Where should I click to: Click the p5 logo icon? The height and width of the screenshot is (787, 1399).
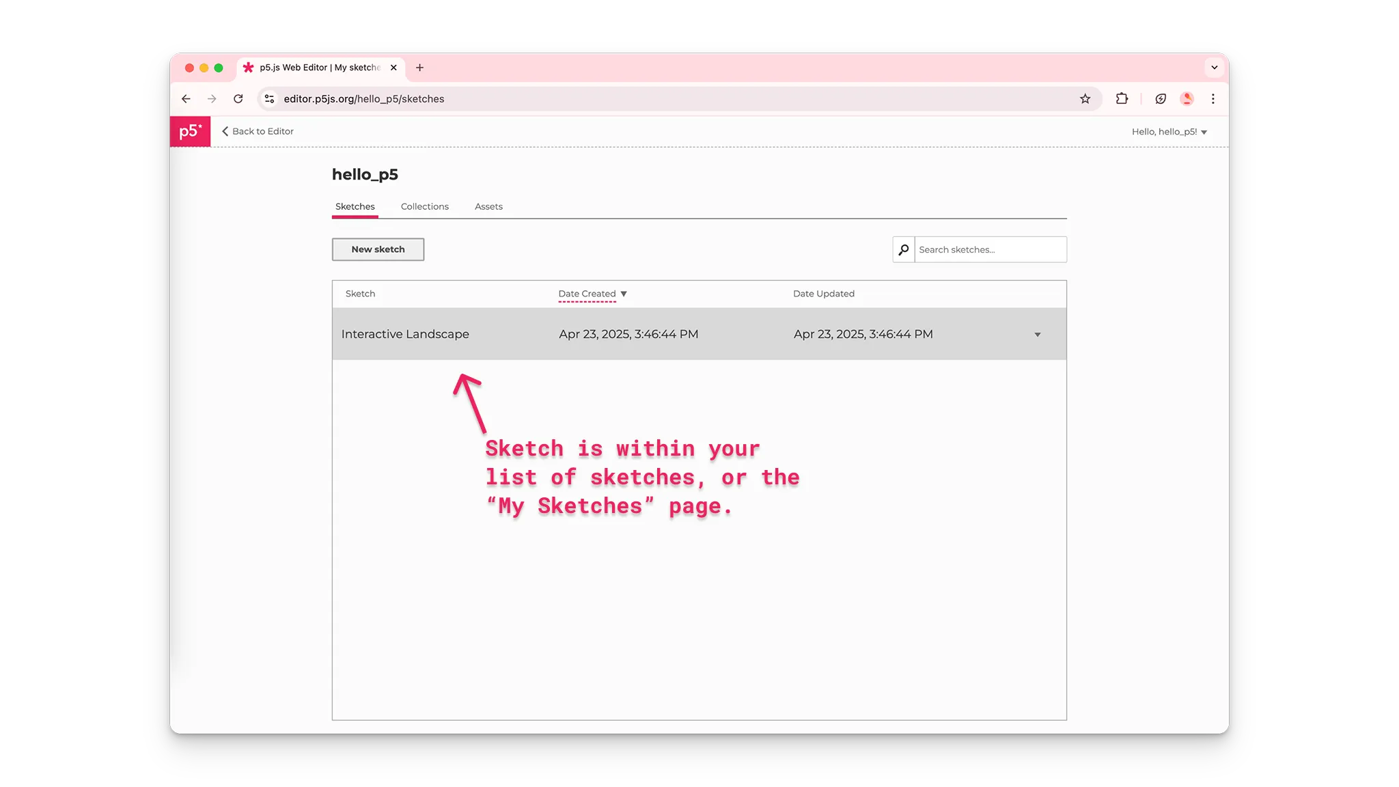pyautogui.click(x=191, y=131)
